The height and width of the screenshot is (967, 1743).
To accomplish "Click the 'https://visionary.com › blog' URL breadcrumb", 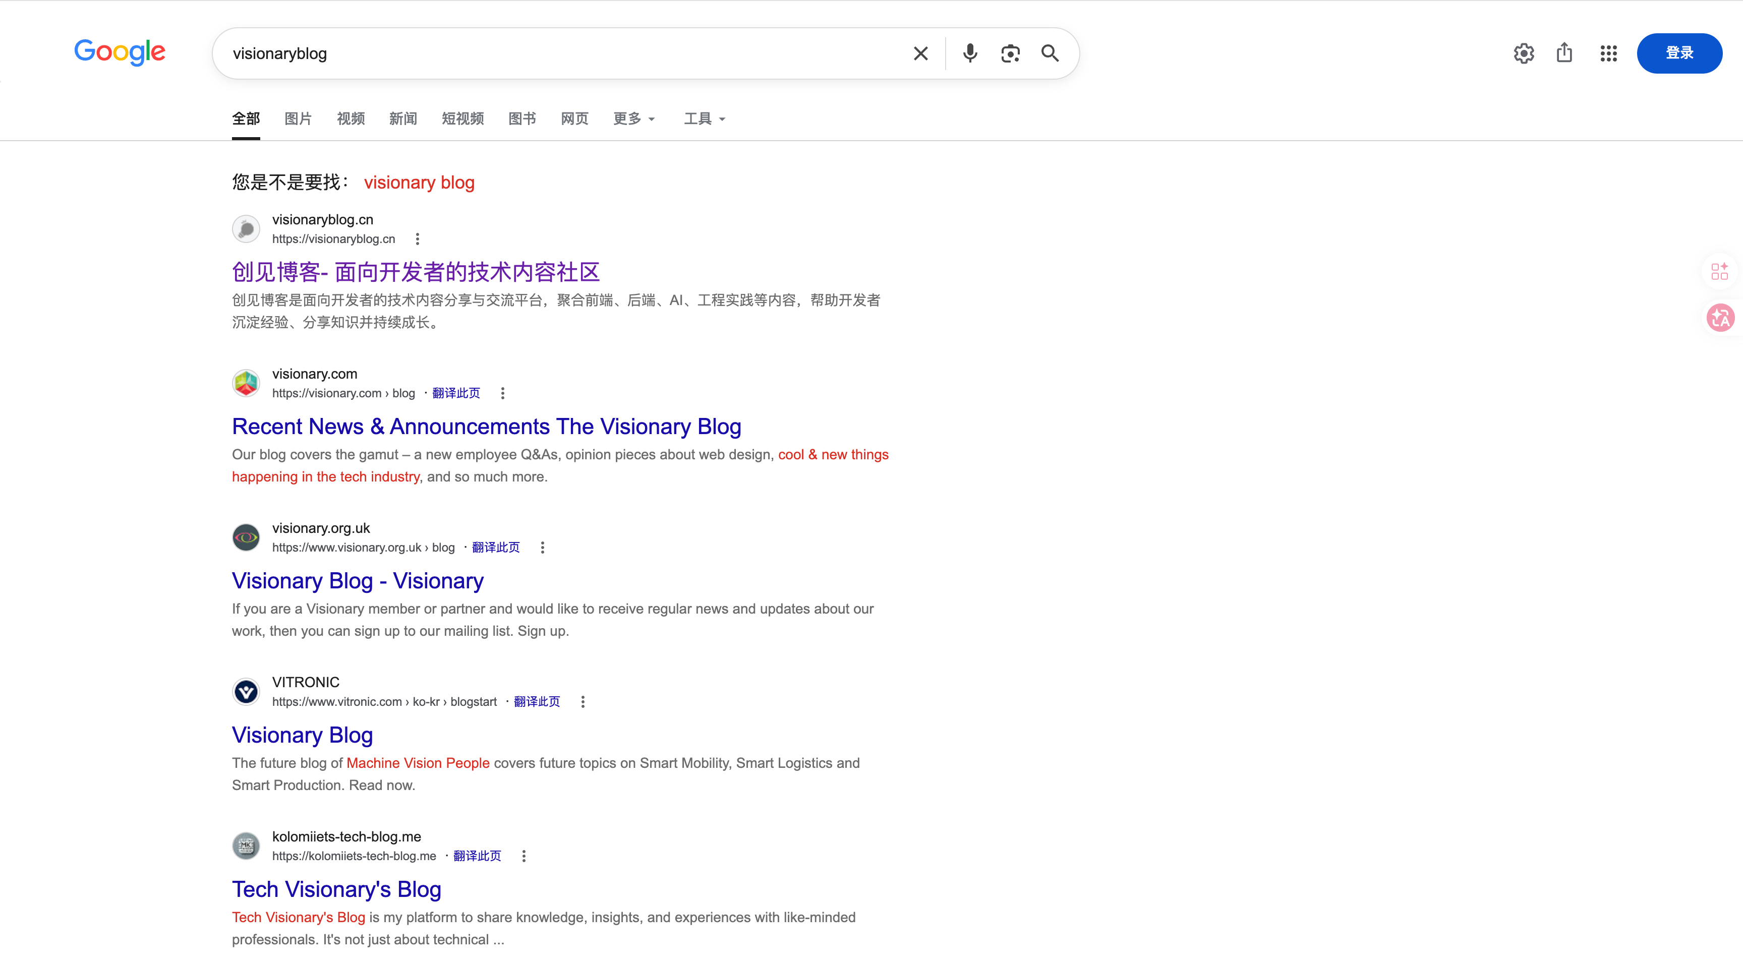I will tap(344, 394).
